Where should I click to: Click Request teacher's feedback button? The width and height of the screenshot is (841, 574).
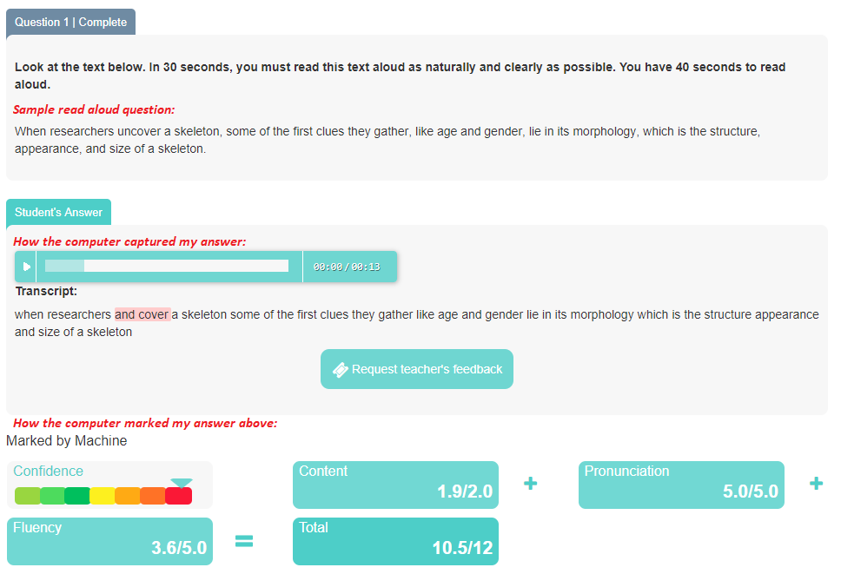click(417, 369)
